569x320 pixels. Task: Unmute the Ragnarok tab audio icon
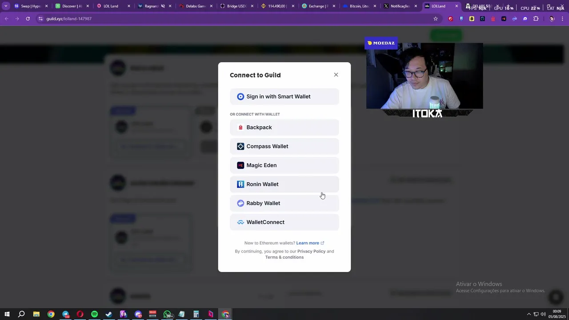point(163,6)
